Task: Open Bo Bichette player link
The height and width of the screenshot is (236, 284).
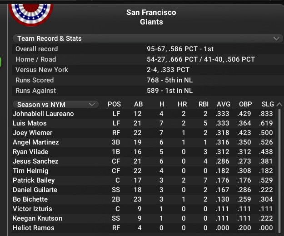Action: click(x=30, y=199)
